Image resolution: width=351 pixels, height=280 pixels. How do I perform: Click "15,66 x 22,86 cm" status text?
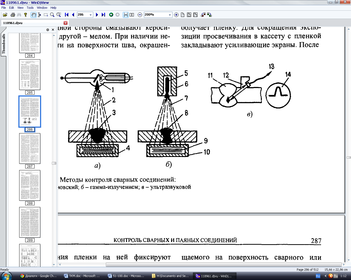[x=336, y=270]
